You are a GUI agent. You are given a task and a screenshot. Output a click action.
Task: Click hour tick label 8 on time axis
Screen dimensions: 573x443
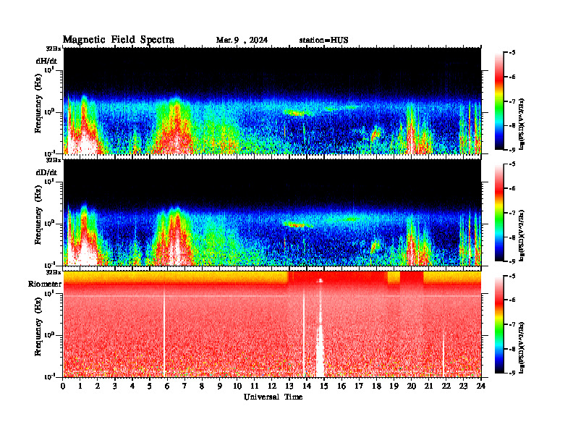(x=202, y=386)
